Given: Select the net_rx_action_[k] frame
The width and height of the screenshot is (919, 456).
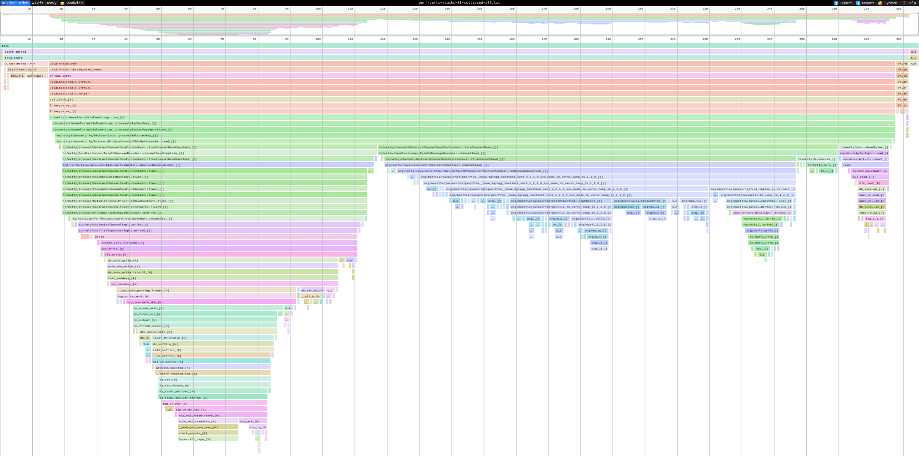Looking at the screenshot, I should pos(211,362).
